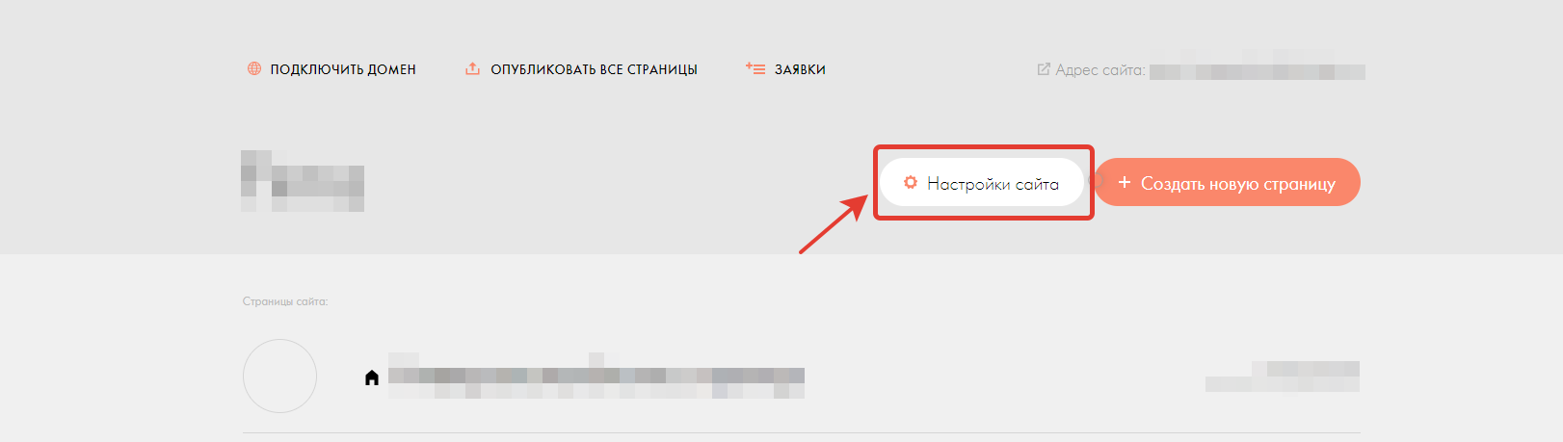Viewport: 1563px width, 442px height.
Task: Click the gear icon in Настройки сайта
Action: tap(911, 183)
